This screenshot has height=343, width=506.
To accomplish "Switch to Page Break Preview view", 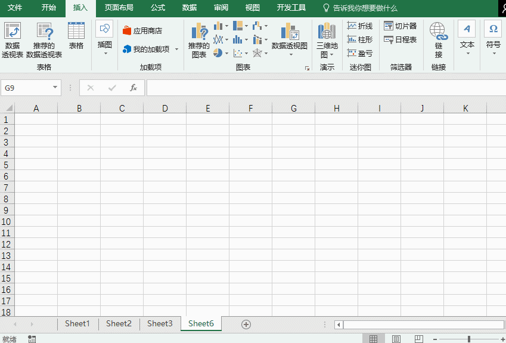I will tap(418, 339).
